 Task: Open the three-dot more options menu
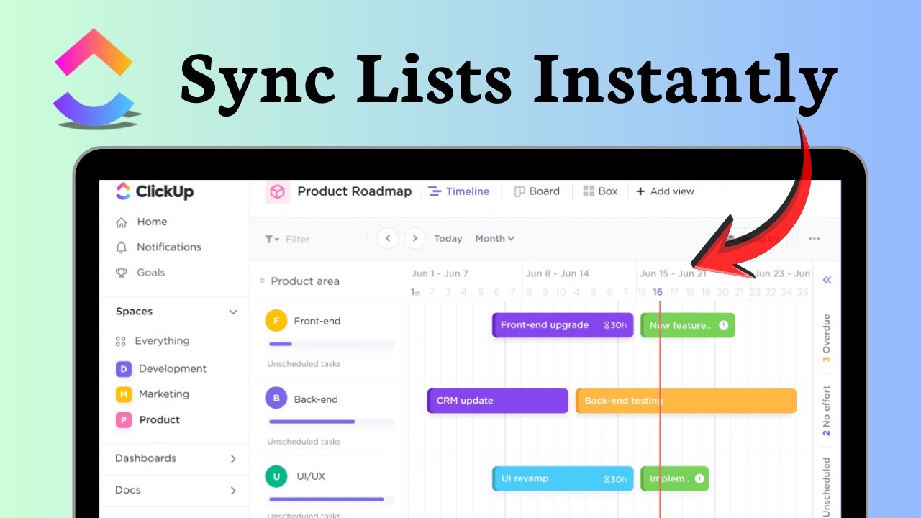[814, 239]
